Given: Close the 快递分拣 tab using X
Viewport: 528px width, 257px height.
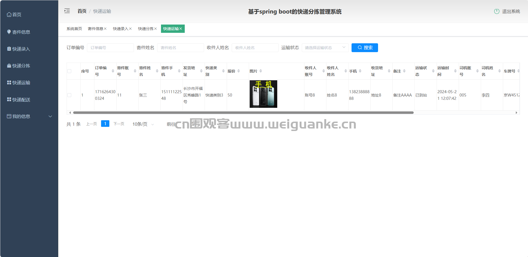Looking at the screenshot, I should (x=155, y=29).
